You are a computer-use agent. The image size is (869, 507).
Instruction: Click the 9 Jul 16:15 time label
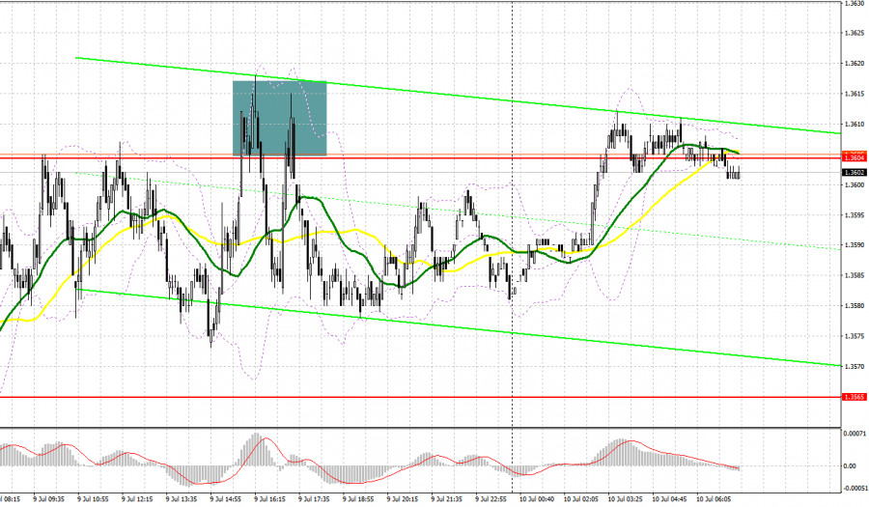pyautogui.click(x=270, y=499)
